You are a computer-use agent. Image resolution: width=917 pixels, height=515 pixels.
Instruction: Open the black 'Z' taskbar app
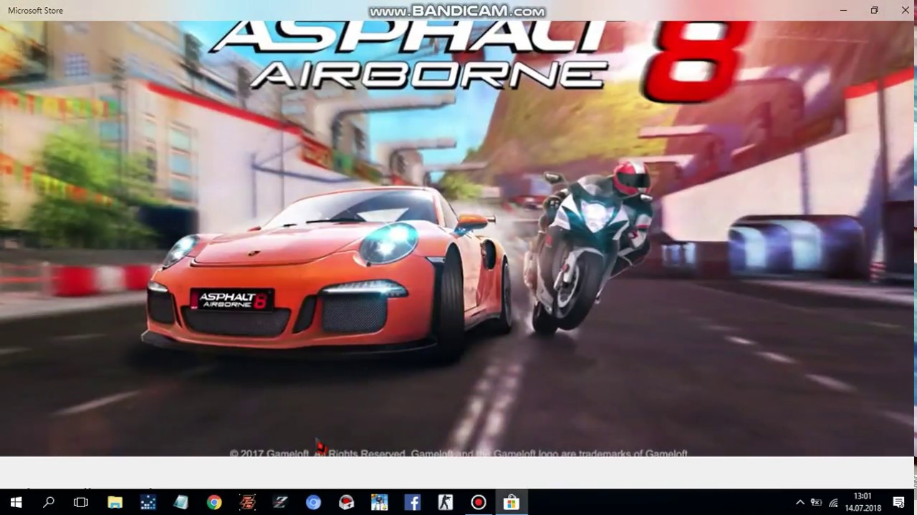280,503
